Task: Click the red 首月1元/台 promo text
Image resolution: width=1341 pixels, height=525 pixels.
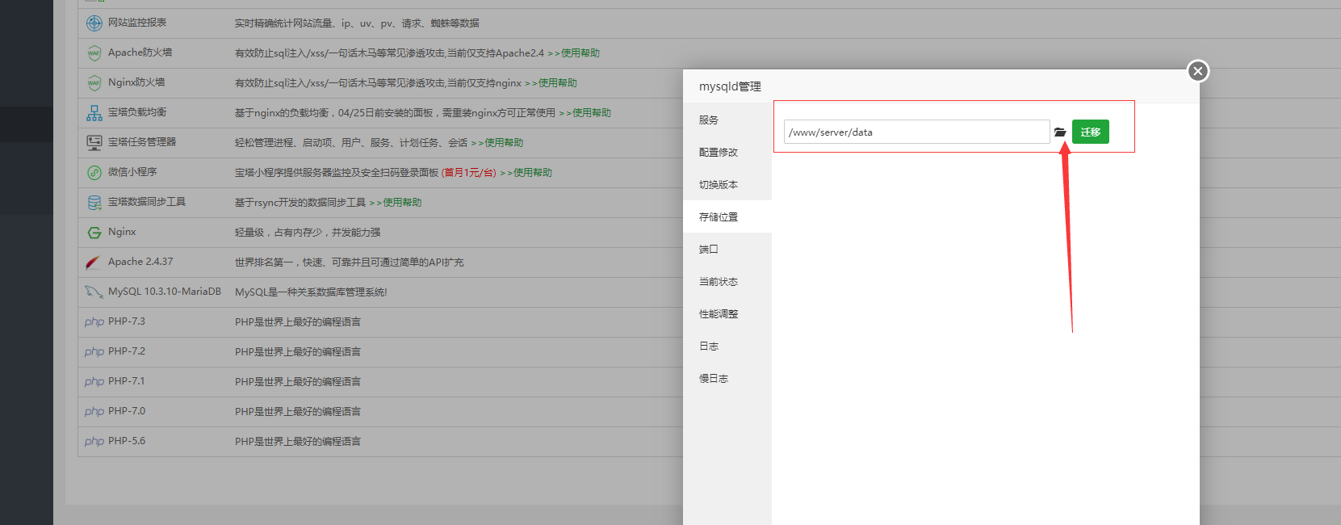Action: point(469,172)
